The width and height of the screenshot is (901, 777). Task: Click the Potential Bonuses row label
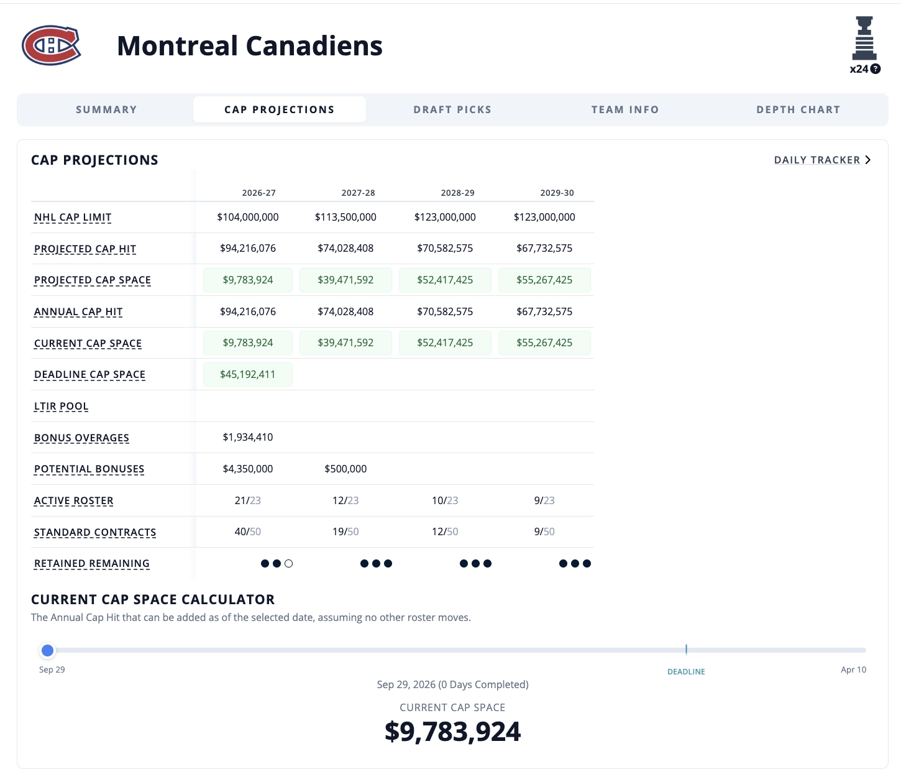coord(89,469)
